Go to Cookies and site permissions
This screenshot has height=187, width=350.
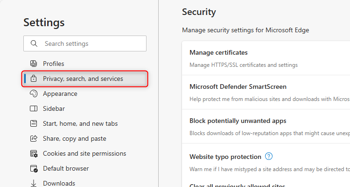point(84,153)
